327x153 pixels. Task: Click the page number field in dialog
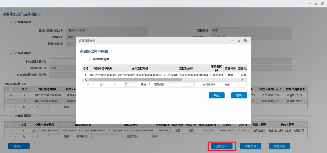click(131, 84)
